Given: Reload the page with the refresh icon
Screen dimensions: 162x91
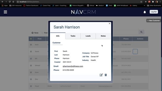Looking at the screenshot, I should coord(10,2).
